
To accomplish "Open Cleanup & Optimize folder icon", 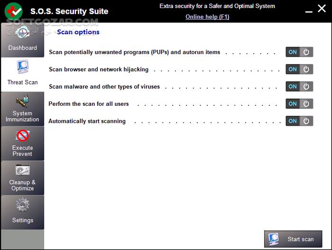I will [x=22, y=170].
